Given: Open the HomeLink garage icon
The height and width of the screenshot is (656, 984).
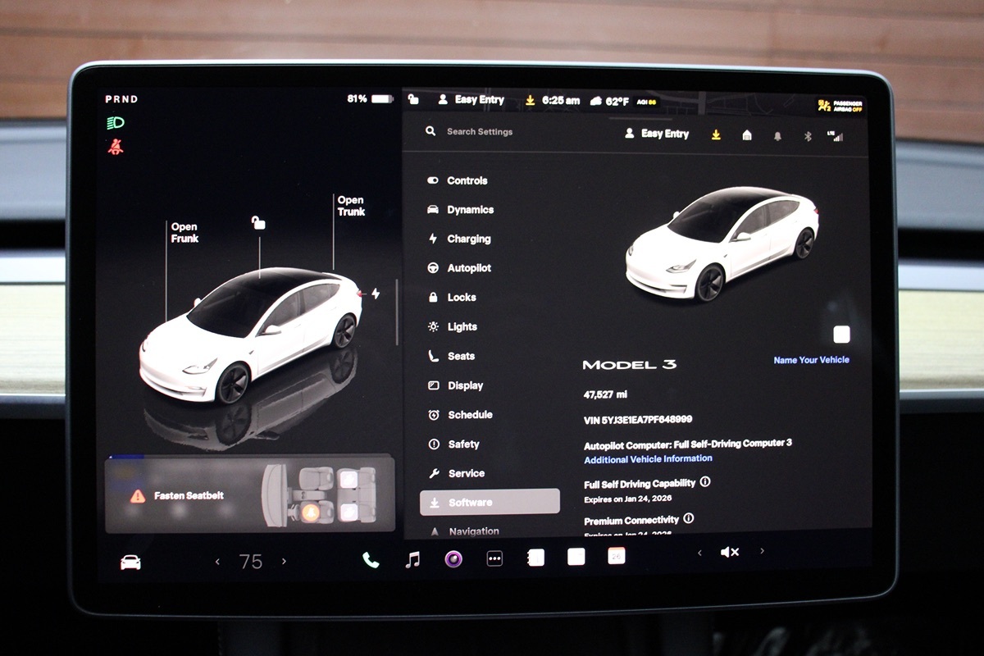Looking at the screenshot, I should (x=747, y=135).
